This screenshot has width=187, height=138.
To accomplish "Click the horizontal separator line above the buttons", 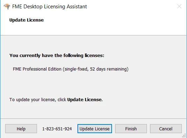I will (x=93, y=119).
